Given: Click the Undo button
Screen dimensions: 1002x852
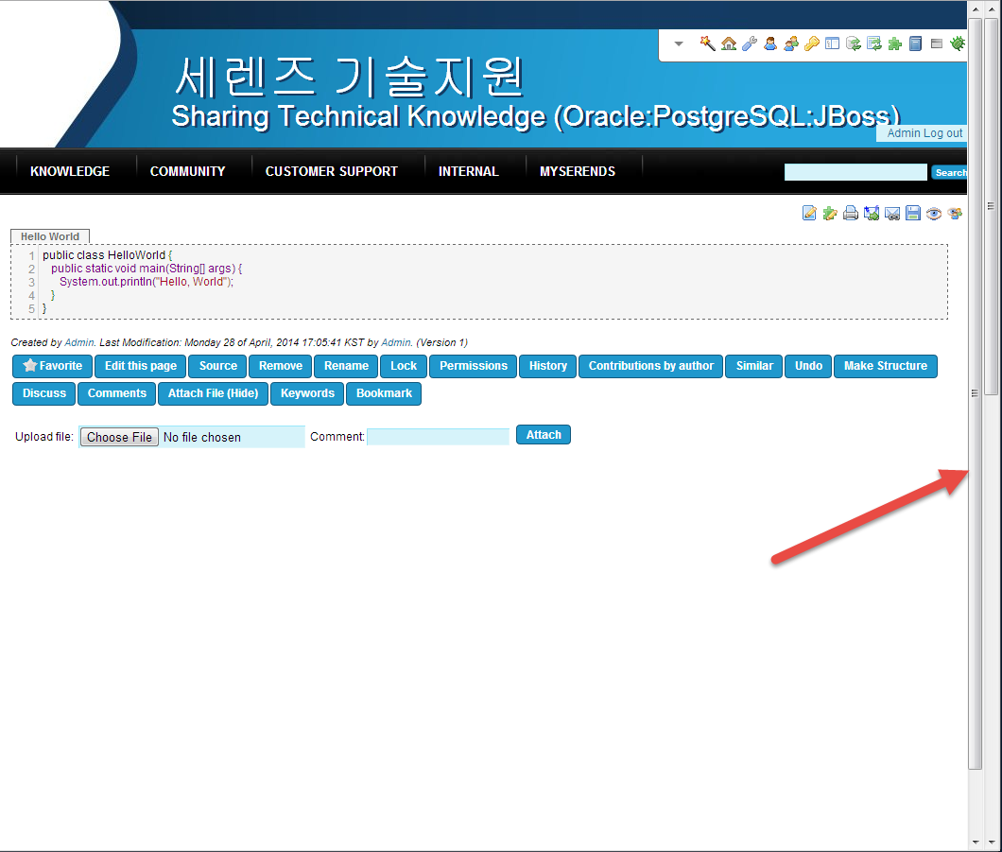Looking at the screenshot, I should [808, 366].
